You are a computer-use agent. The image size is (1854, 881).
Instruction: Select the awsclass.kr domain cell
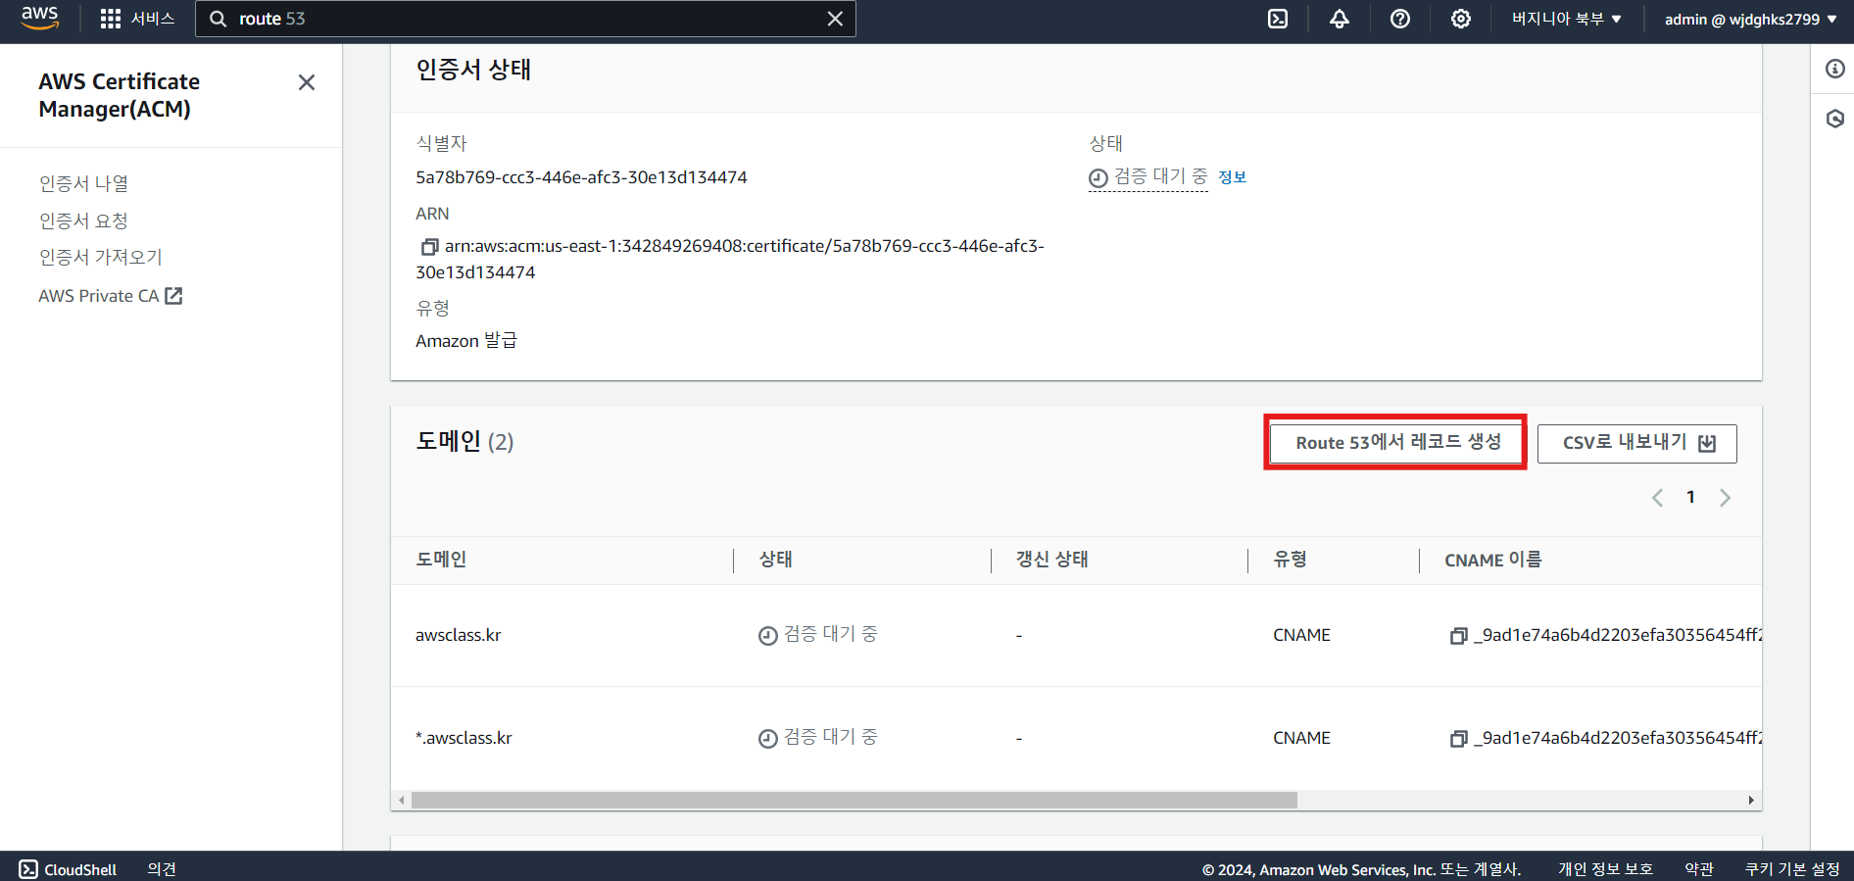pos(458,635)
